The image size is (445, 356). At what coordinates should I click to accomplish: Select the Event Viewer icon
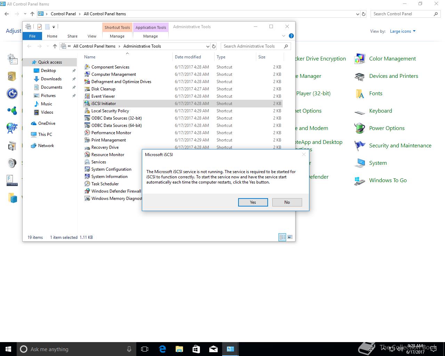(87, 96)
